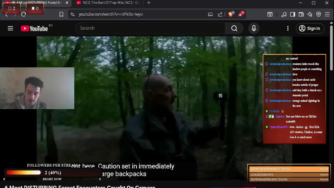
Task: Open Brave VPN shield icon
Action: (x=319, y=14)
